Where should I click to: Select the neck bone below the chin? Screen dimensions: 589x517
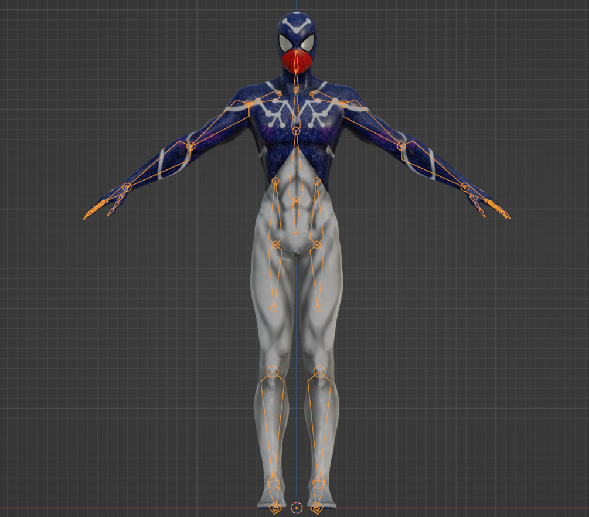click(x=296, y=80)
